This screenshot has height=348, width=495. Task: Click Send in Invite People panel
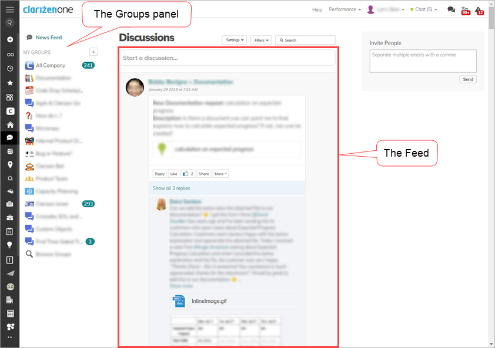(x=468, y=79)
